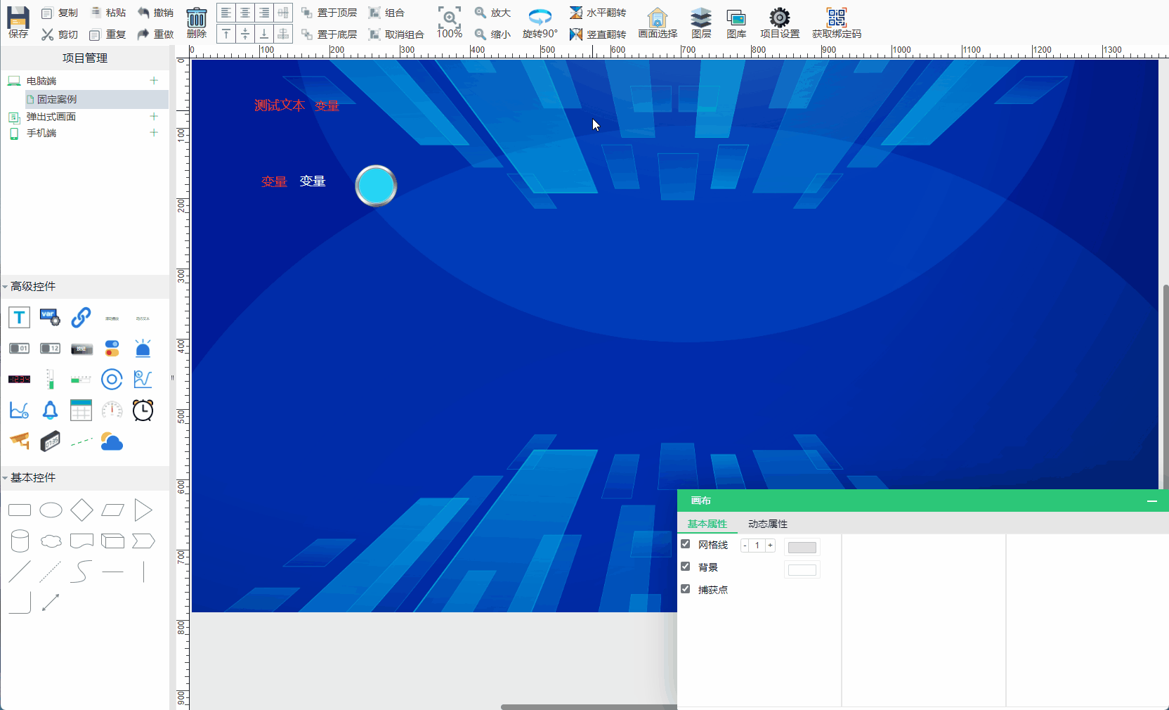Image resolution: width=1169 pixels, height=710 pixels.
Task: Click the 组合 group button
Action: click(x=387, y=13)
